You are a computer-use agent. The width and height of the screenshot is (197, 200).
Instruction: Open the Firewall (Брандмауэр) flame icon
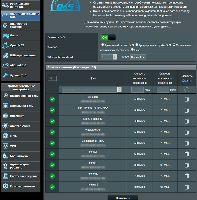(5, 156)
